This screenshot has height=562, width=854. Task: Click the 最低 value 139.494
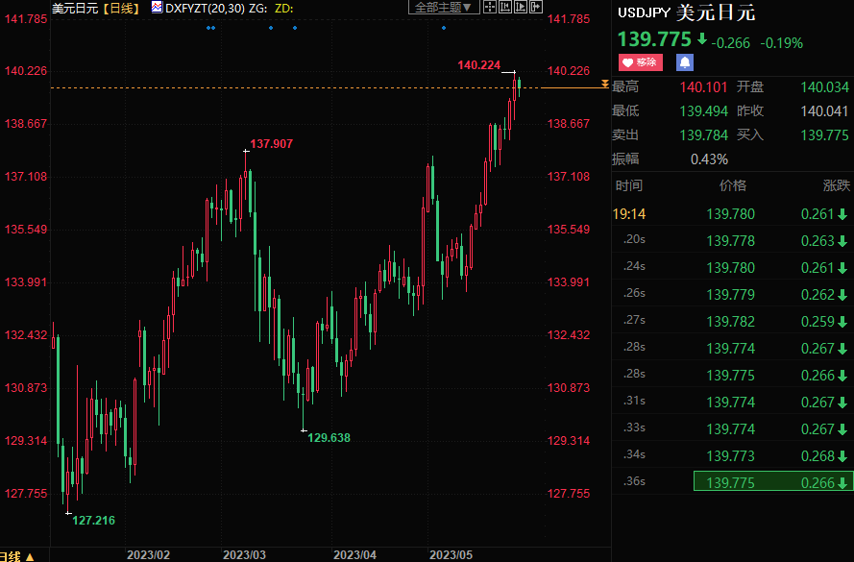(704, 111)
